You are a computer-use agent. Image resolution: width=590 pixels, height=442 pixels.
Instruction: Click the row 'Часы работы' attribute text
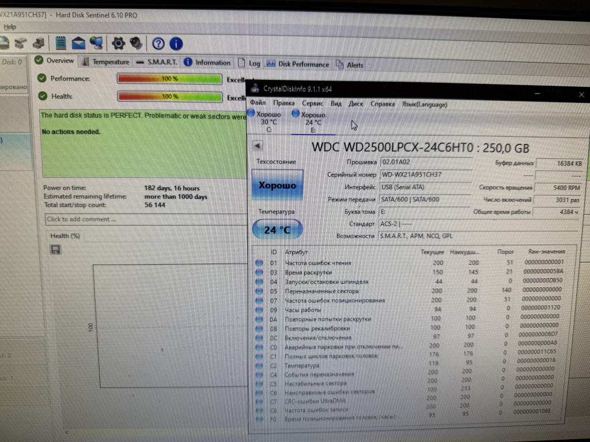(x=303, y=310)
